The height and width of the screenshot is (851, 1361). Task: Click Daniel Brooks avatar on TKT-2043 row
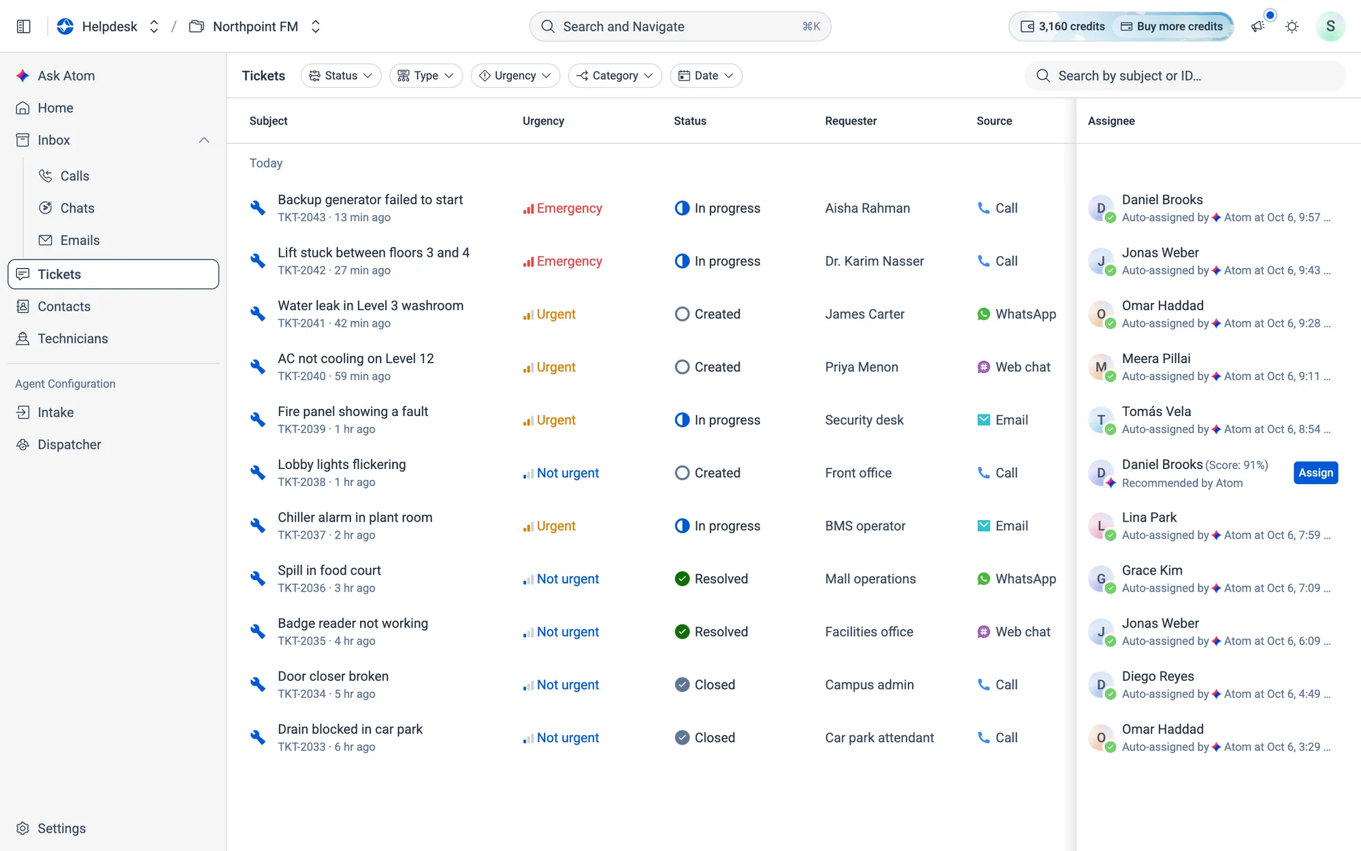(1101, 208)
